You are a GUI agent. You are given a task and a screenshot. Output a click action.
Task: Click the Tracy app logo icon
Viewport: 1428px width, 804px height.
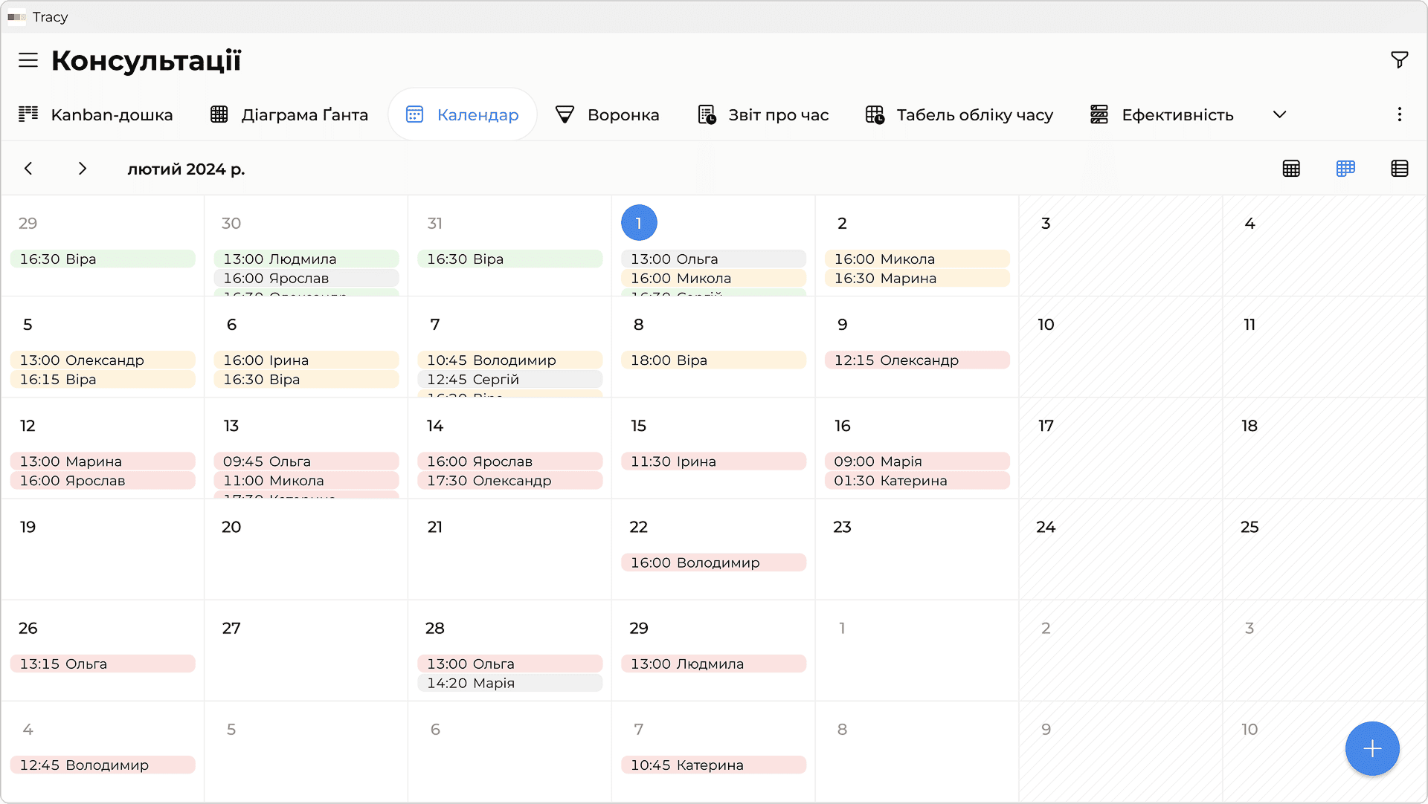16,17
